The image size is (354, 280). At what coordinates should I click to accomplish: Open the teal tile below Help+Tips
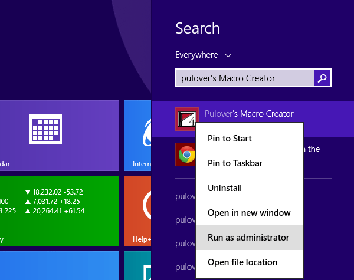point(137,266)
